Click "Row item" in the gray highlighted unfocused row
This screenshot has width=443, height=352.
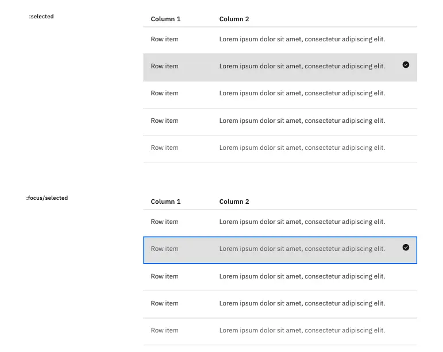point(164,66)
